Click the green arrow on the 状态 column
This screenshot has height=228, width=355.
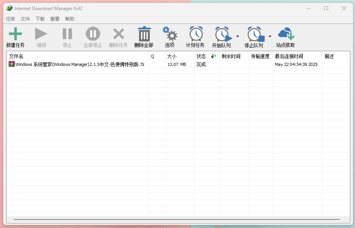click(x=213, y=56)
